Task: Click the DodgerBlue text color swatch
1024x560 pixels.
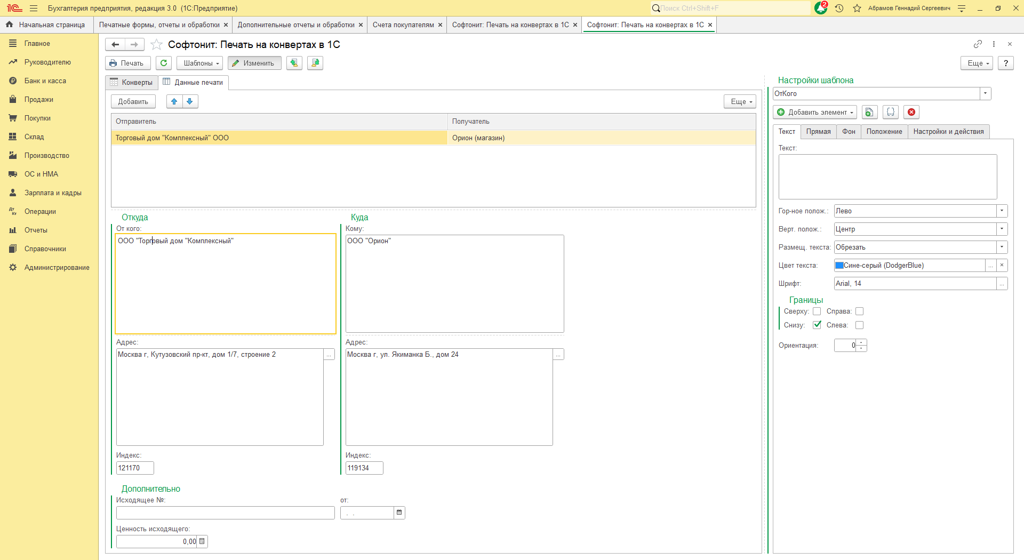Action: tap(839, 265)
